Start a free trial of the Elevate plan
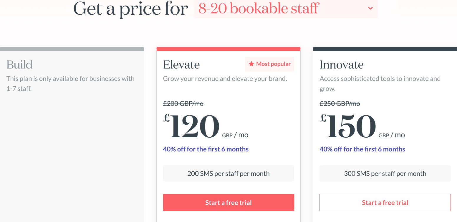The image size is (457, 222). pyautogui.click(x=228, y=202)
